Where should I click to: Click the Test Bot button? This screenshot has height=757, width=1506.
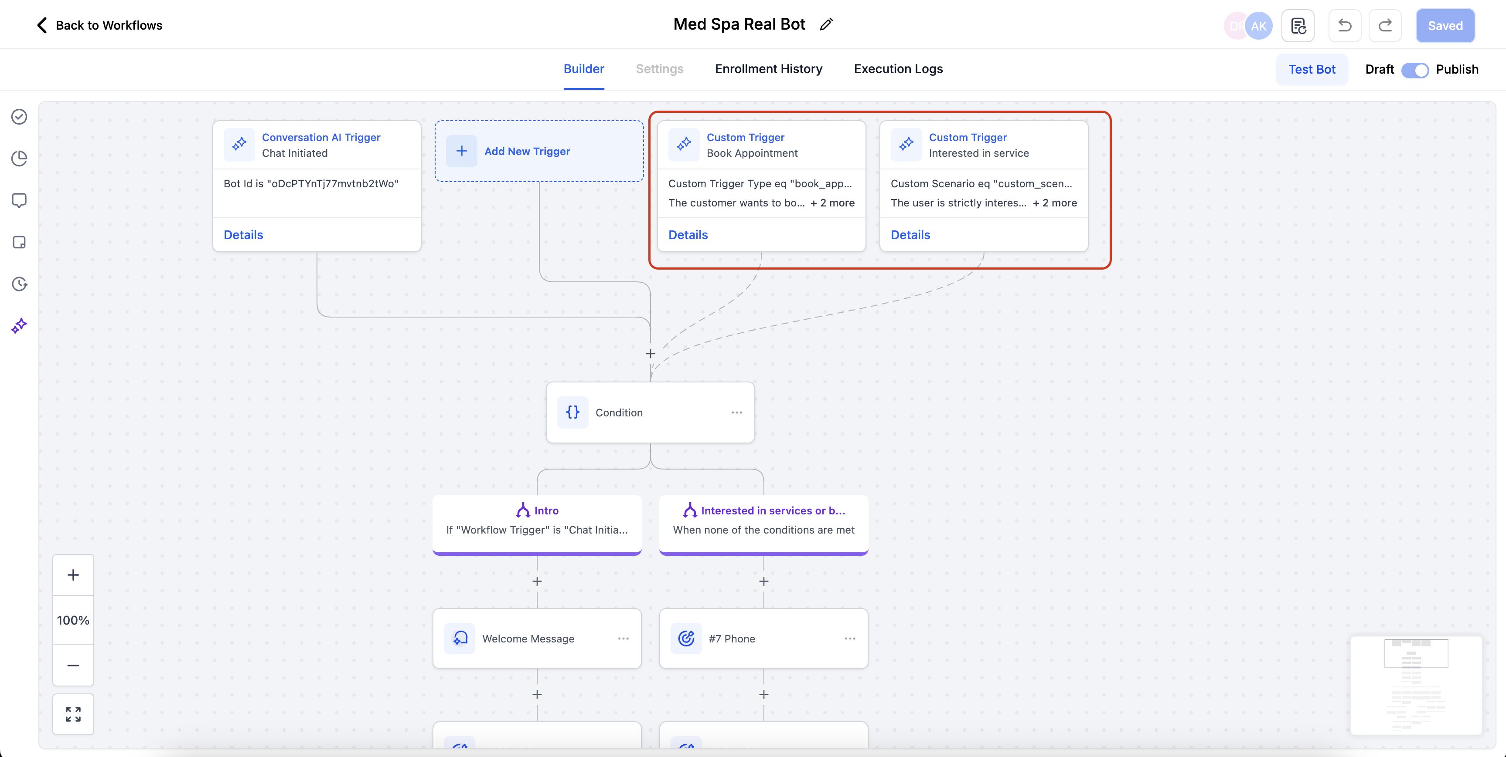(x=1312, y=70)
